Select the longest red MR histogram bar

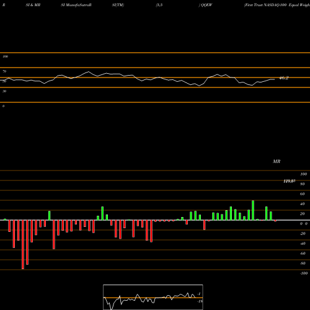click(x=23, y=245)
